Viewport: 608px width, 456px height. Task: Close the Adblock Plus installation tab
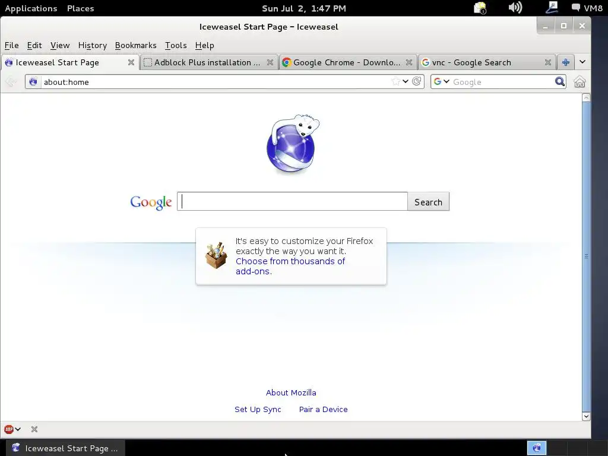coord(270,62)
